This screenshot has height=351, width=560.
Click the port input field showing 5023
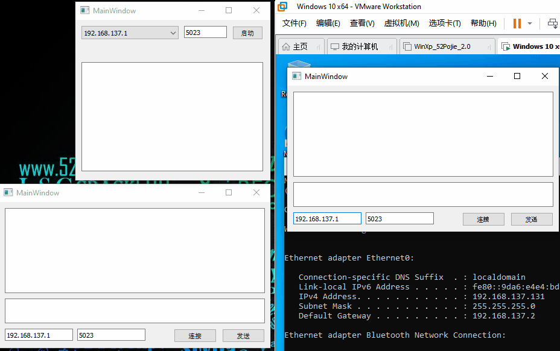(x=205, y=32)
